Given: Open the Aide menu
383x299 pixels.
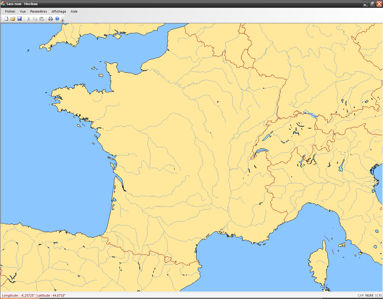Looking at the screenshot, I should coord(74,11).
